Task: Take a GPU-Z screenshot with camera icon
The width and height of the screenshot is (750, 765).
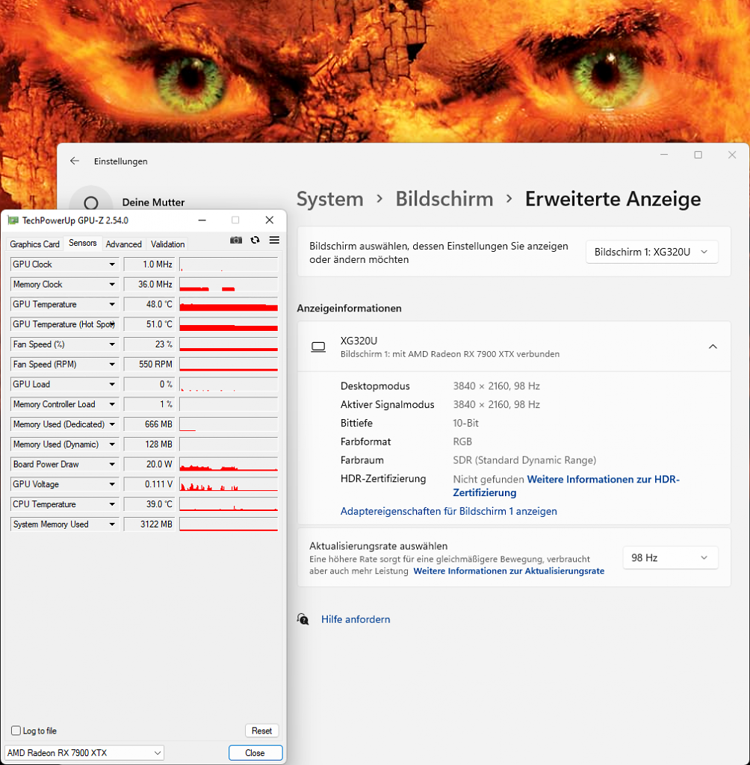Action: (x=236, y=240)
